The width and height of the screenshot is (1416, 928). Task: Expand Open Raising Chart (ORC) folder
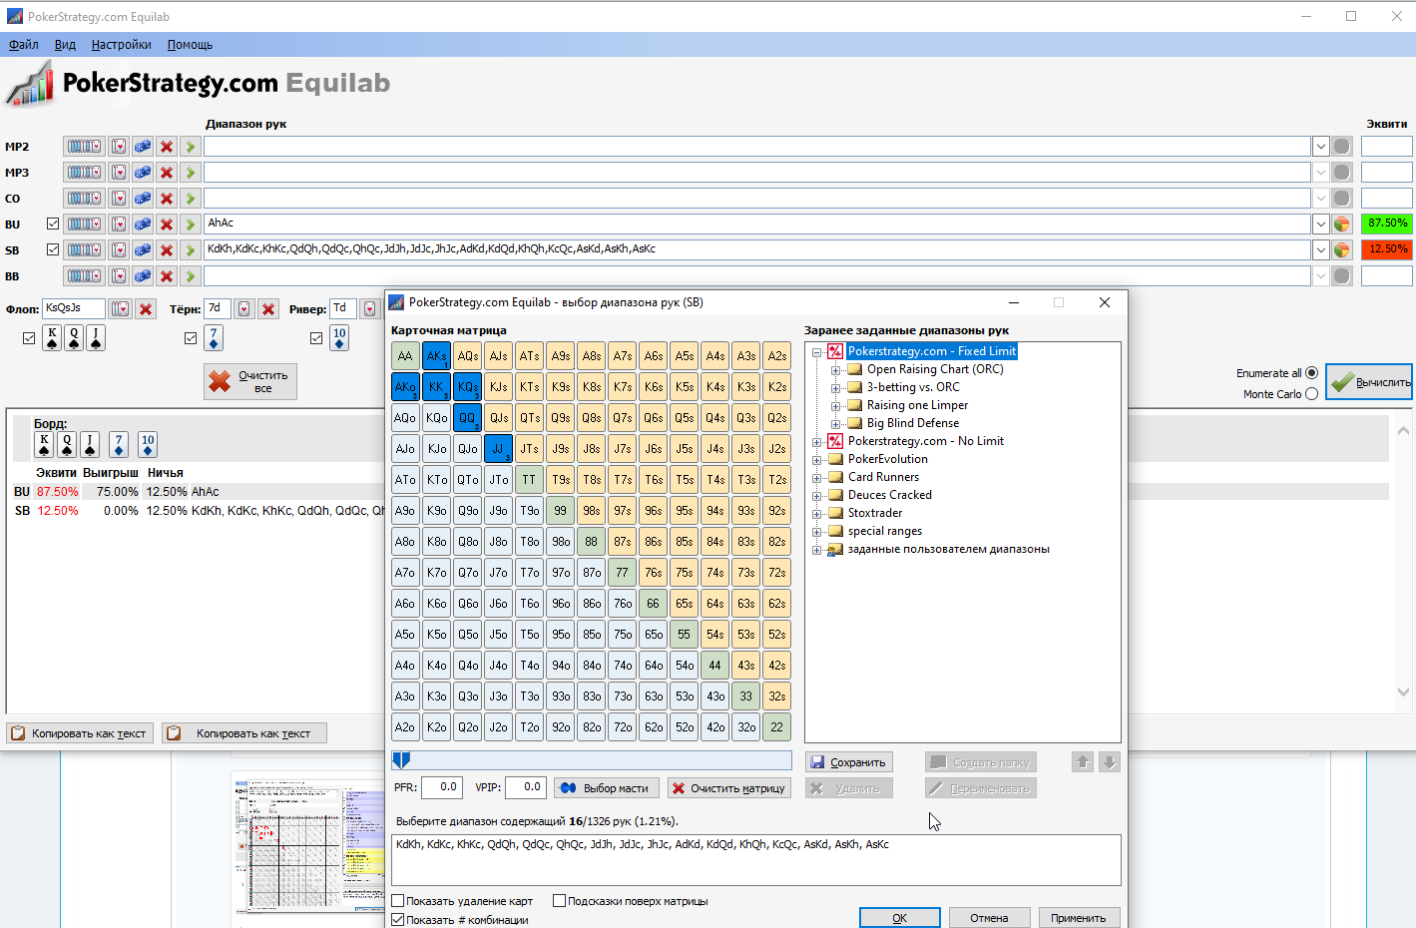click(836, 369)
